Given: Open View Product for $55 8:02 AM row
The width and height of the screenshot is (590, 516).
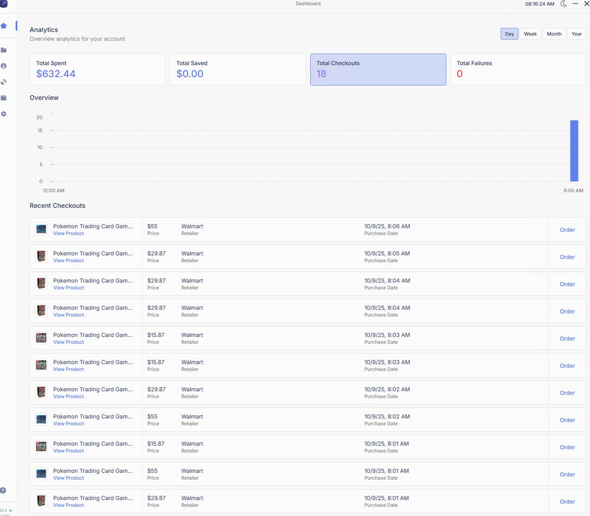Looking at the screenshot, I should 68,424.
